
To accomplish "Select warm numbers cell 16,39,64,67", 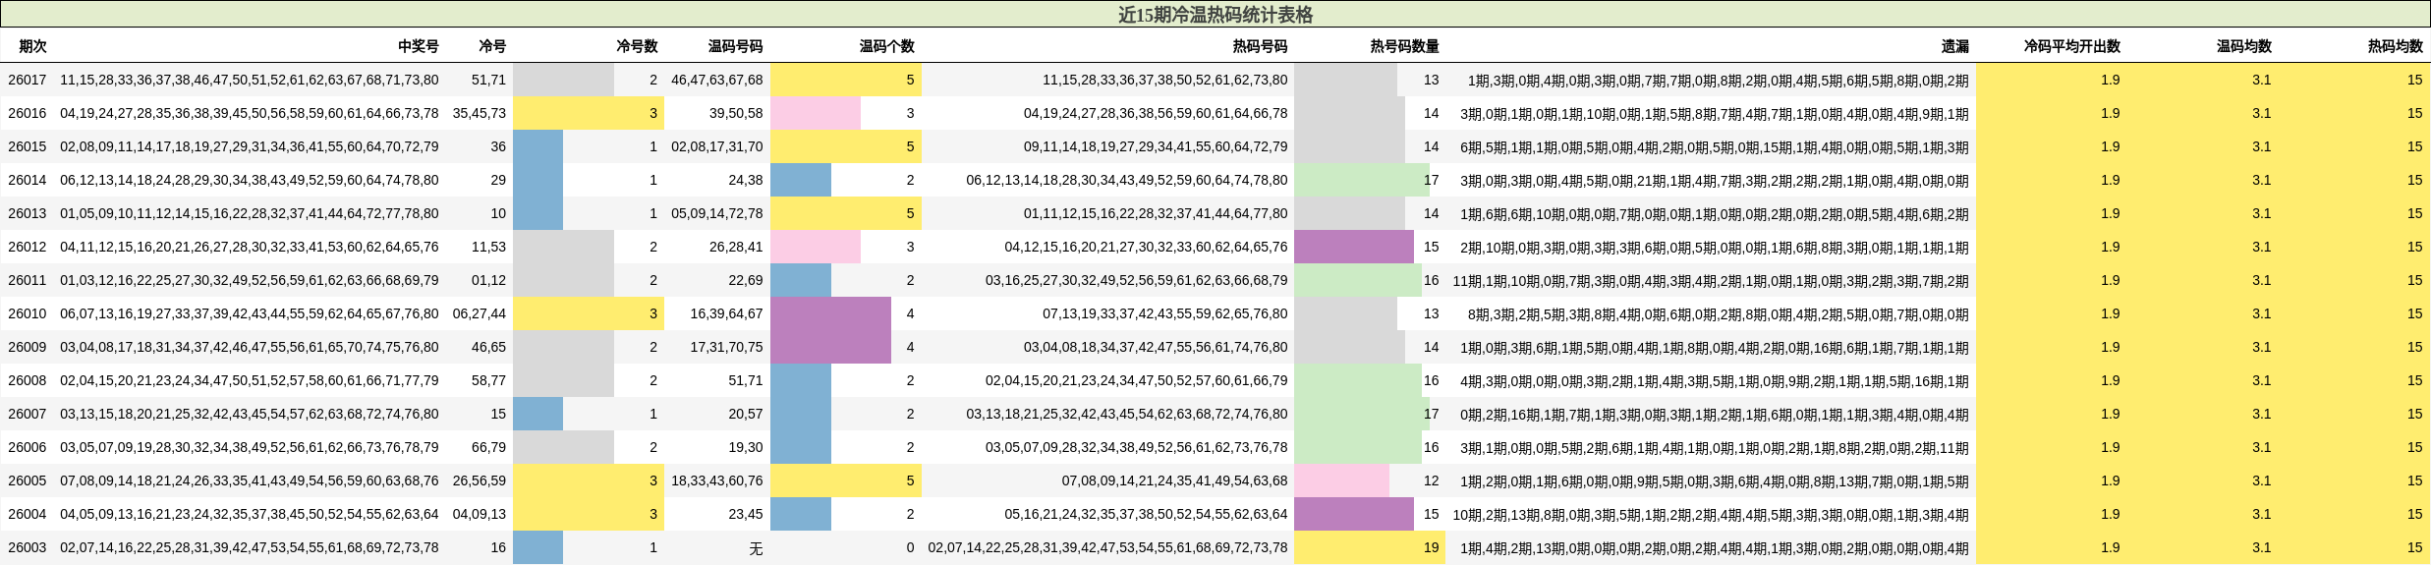I will point(726,313).
